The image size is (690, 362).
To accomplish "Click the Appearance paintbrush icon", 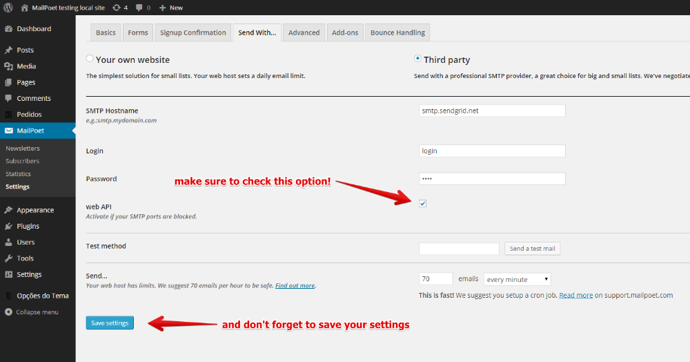I will [8, 210].
